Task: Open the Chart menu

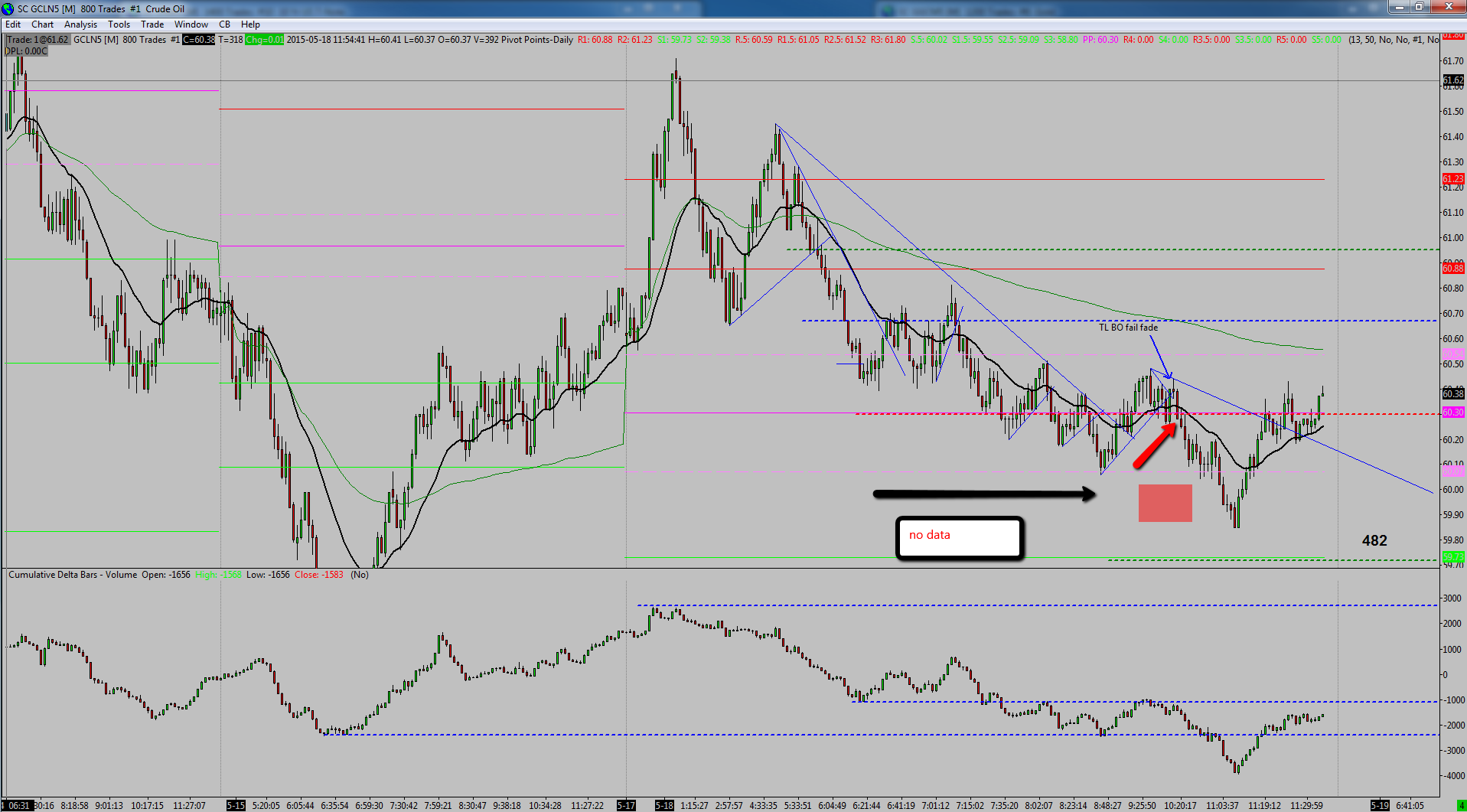Action: click(43, 24)
